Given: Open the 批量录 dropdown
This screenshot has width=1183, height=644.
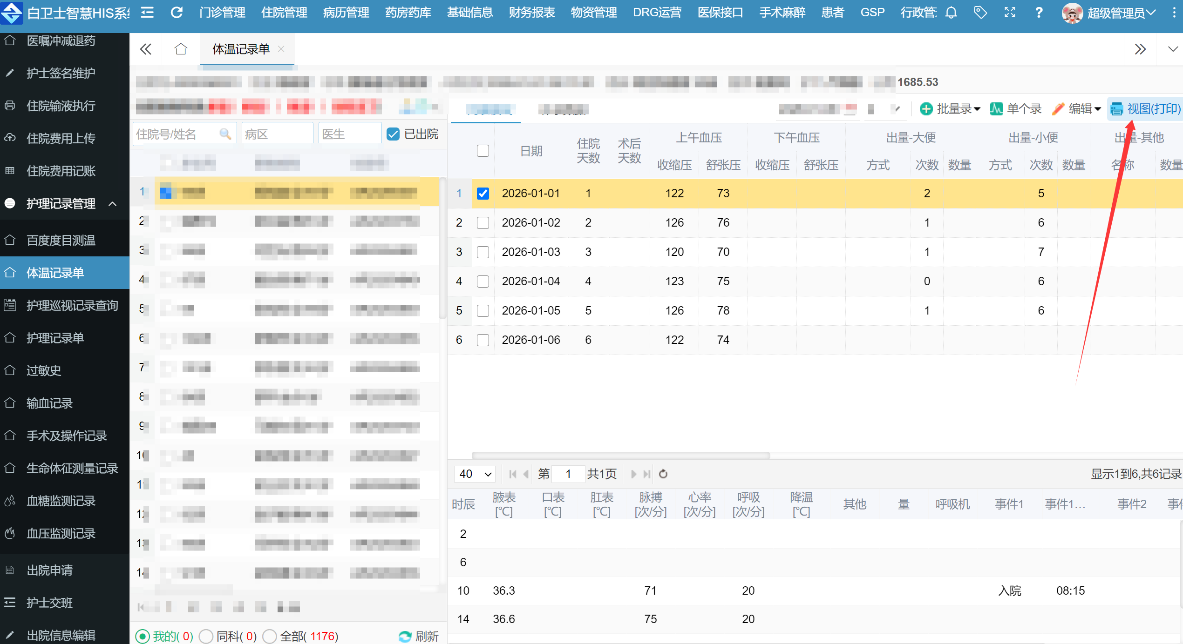Looking at the screenshot, I should coord(950,109).
